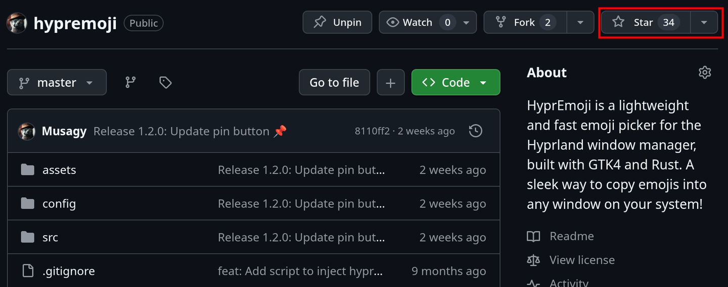Open the hypremoji repository title link
The image size is (728, 287).
pyautogui.click(x=75, y=23)
